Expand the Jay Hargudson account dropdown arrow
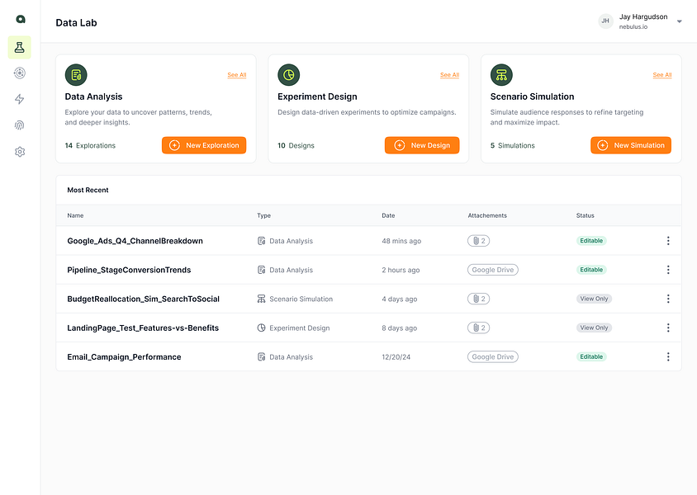Screen dimensions: 697x495 [x=679, y=21]
